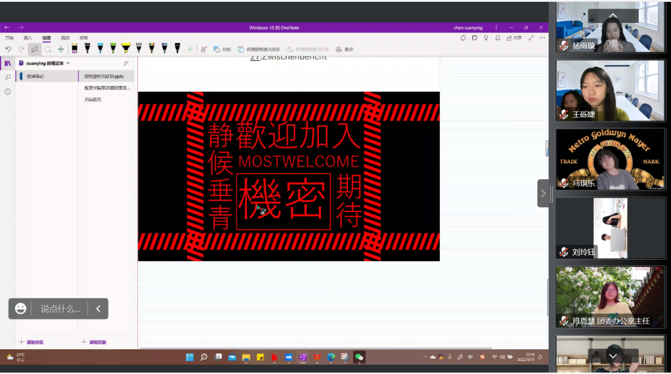Image resolution: width=671 pixels, height=374 pixels.
Task: Expand the xuanying notebook dropdown
Action: [68, 63]
